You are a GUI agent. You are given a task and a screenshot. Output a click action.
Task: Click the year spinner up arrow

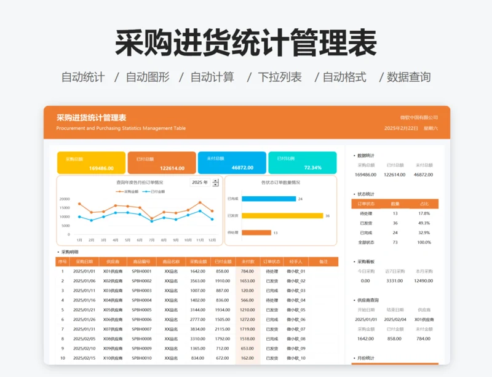pyautogui.click(x=216, y=181)
